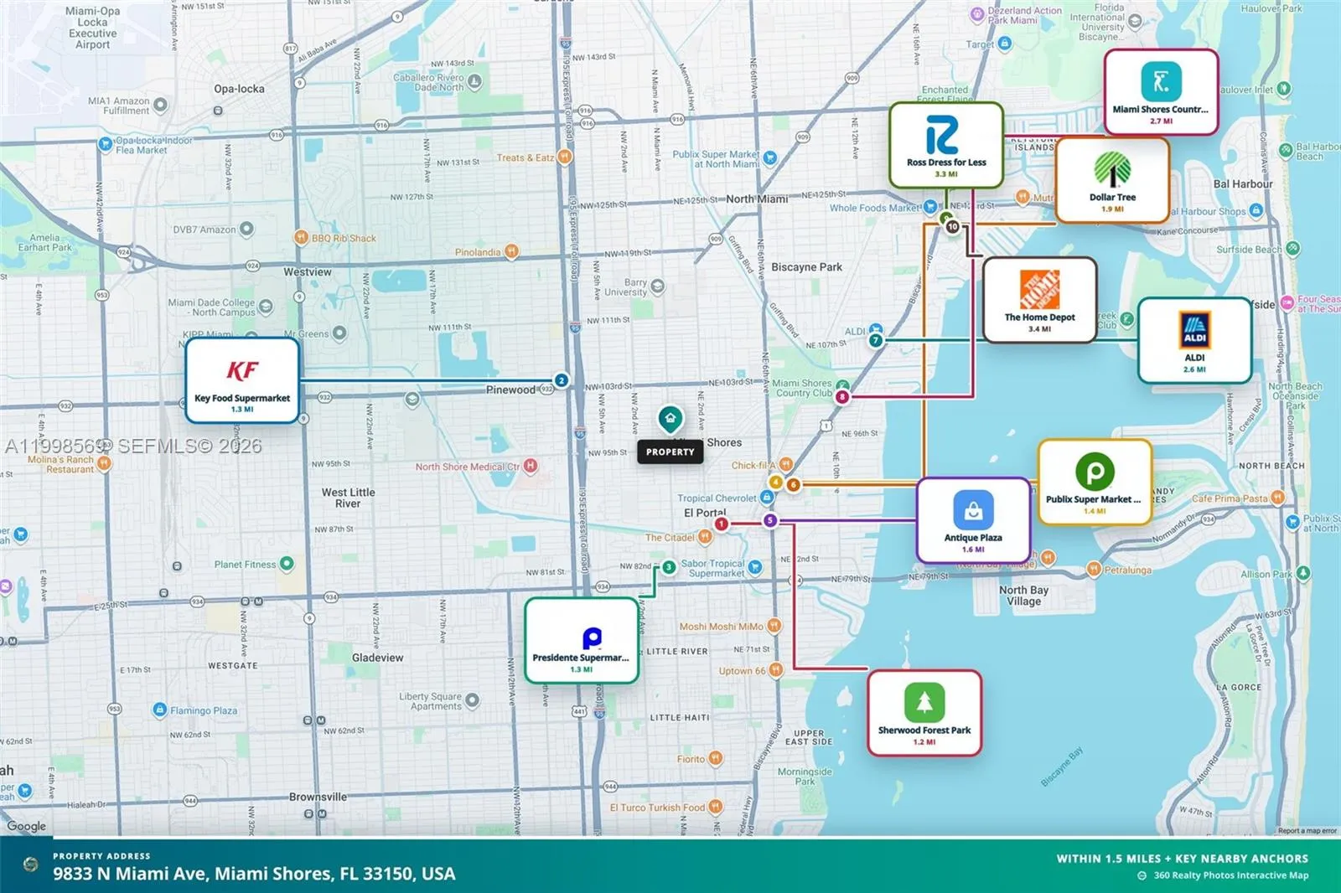Click the Uptown 66 restaurant pin
Screen dimensions: 1341x893
click(x=776, y=669)
